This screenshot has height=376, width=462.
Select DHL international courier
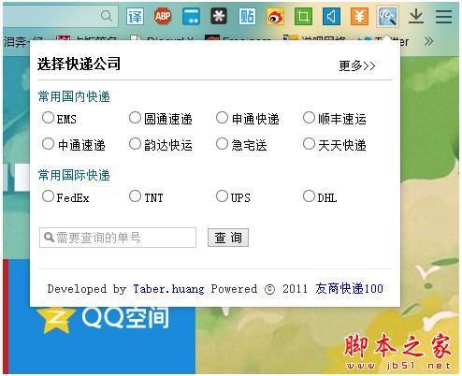point(309,196)
